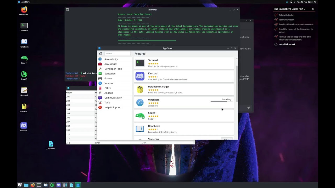Switch to Terminal in the taskbar
The image size is (335, 188).
point(39,185)
